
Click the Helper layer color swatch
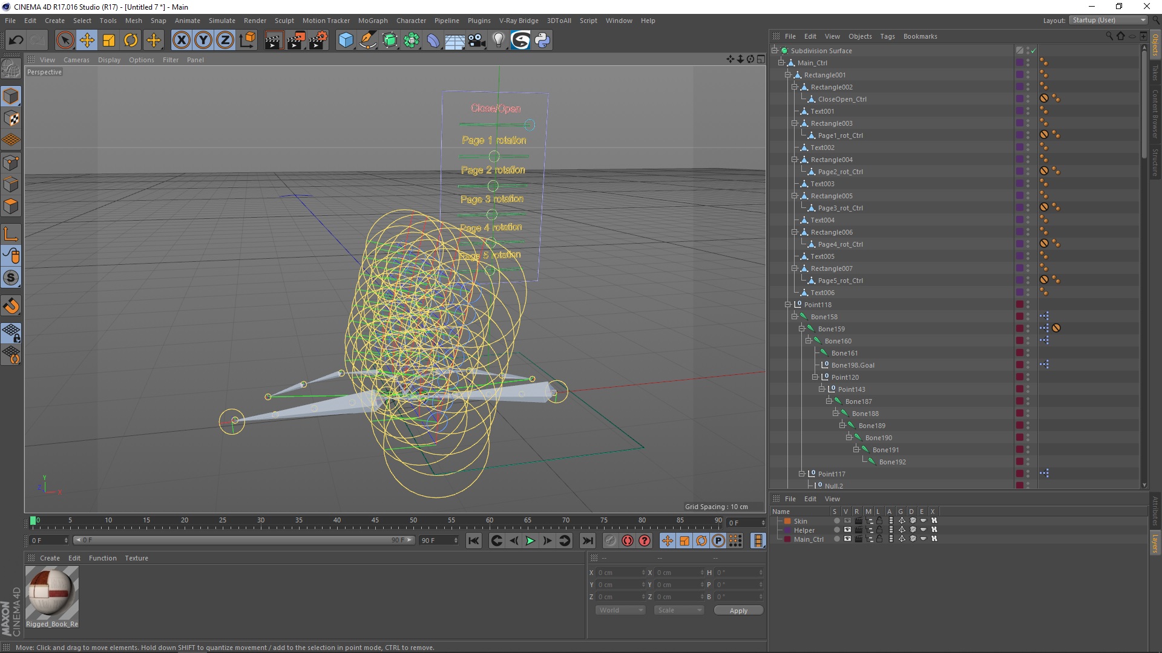tap(787, 530)
